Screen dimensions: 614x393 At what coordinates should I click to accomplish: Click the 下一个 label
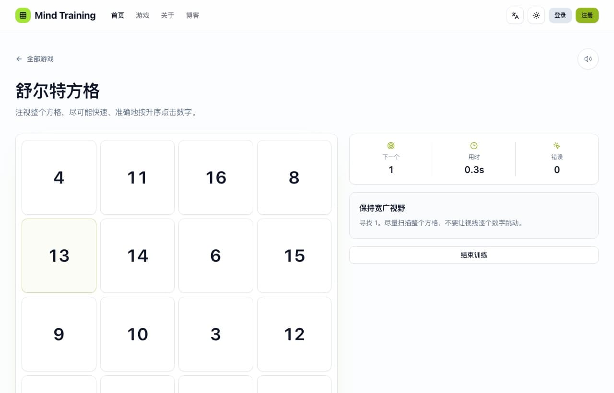tap(391, 157)
